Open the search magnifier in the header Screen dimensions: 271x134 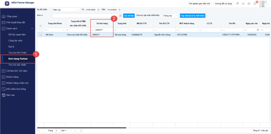[237, 3]
